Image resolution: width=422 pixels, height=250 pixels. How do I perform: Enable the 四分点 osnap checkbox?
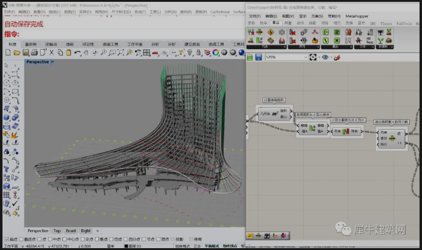pyautogui.click(x=126, y=239)
